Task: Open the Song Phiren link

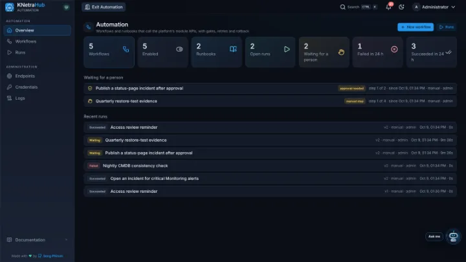Action: coord(53,256)
